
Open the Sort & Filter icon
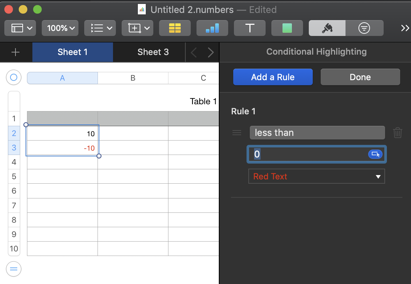[364, 28]
